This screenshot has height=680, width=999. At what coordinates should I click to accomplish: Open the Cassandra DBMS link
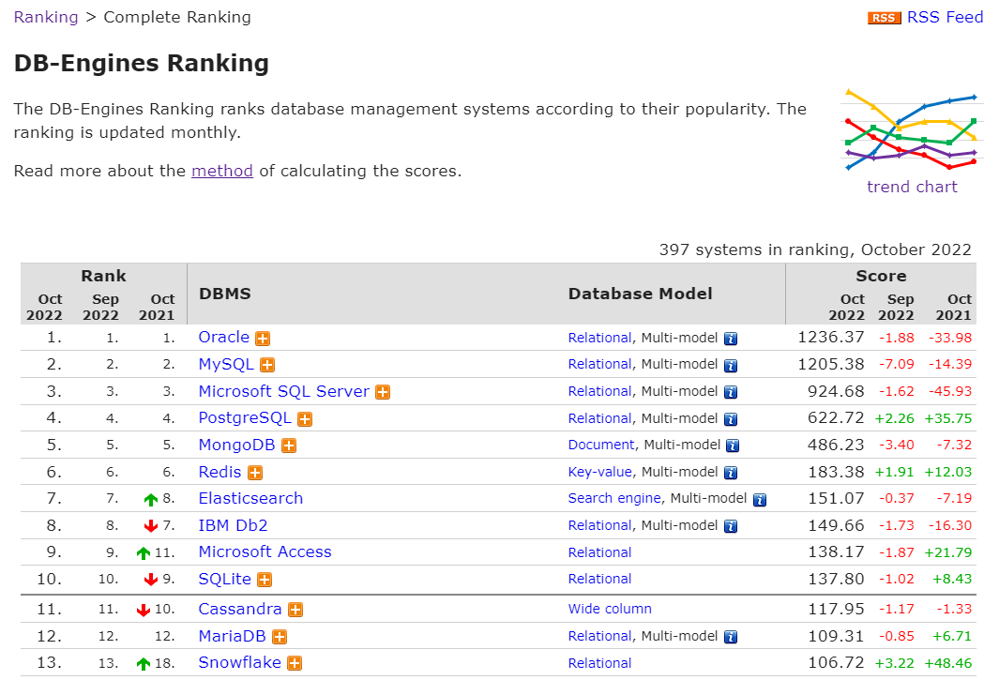click(x=239, y=610)
